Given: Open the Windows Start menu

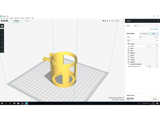Looking at the screenshot, I should point(2,103).
